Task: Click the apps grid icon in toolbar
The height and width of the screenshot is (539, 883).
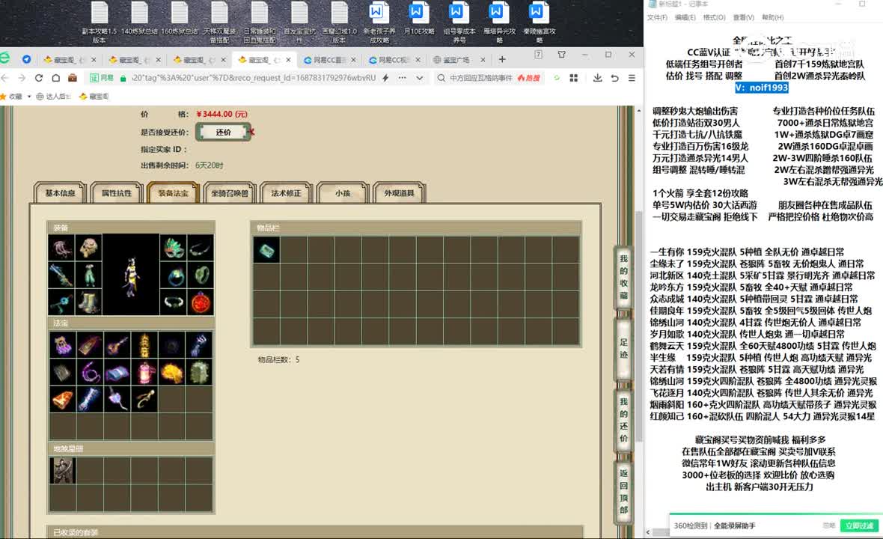Action: point(574,78)
